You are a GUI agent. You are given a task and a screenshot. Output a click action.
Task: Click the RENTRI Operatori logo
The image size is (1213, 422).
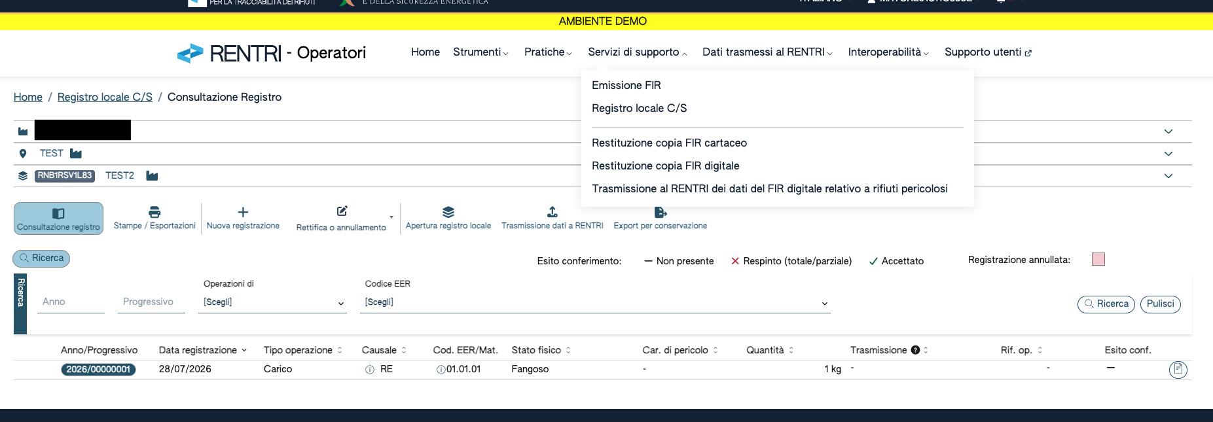tap(272, 53)
